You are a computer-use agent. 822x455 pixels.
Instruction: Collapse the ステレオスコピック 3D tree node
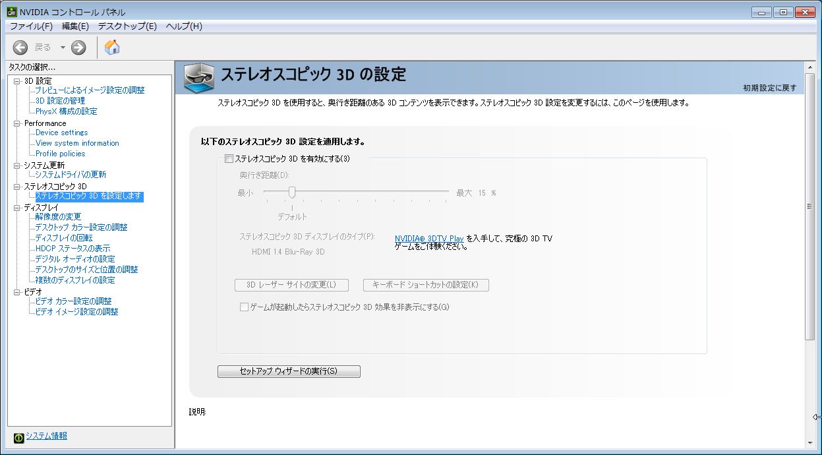17,187
